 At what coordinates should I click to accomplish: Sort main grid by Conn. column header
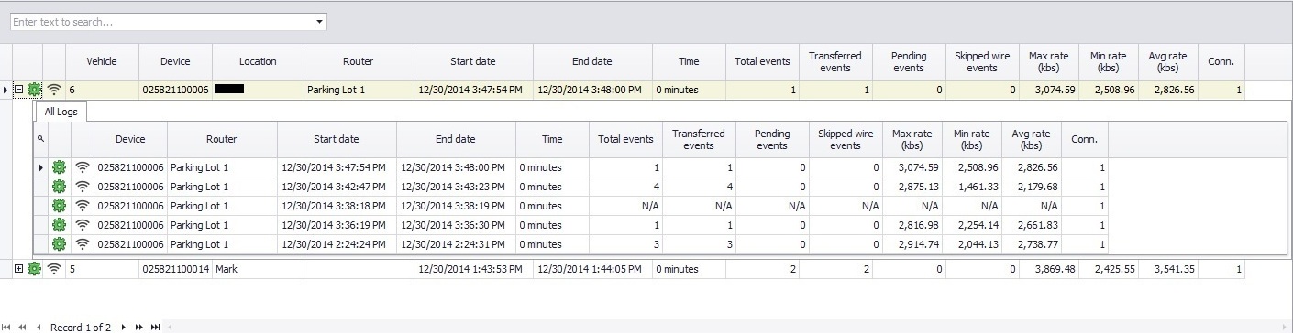(1221, 61)
